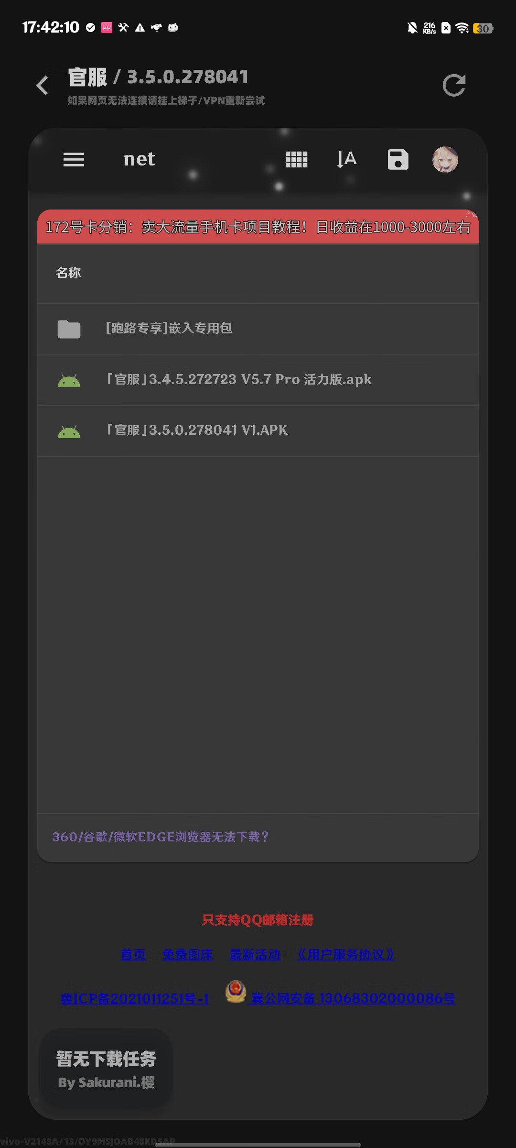Screen dimensions: 516x1148
Task: Open 冀公网安备 13068302000086号 link
Action: 353,998
